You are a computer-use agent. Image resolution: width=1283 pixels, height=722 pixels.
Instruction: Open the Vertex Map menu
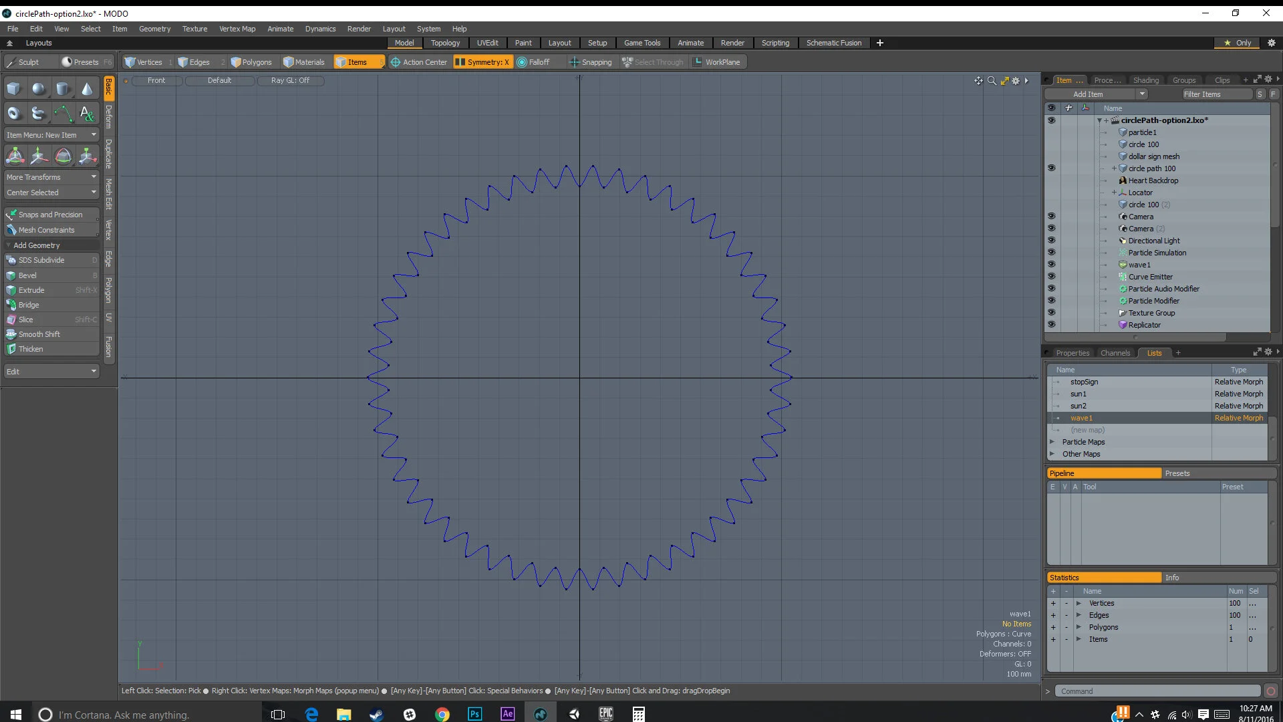pos(237,29)
